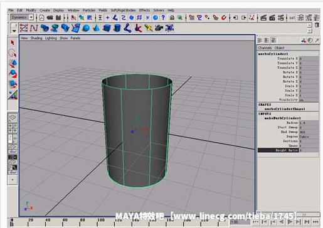Click the red magnet snap icon
The width and height of the screenshot is (323, 228).
[x=224, y=18]
